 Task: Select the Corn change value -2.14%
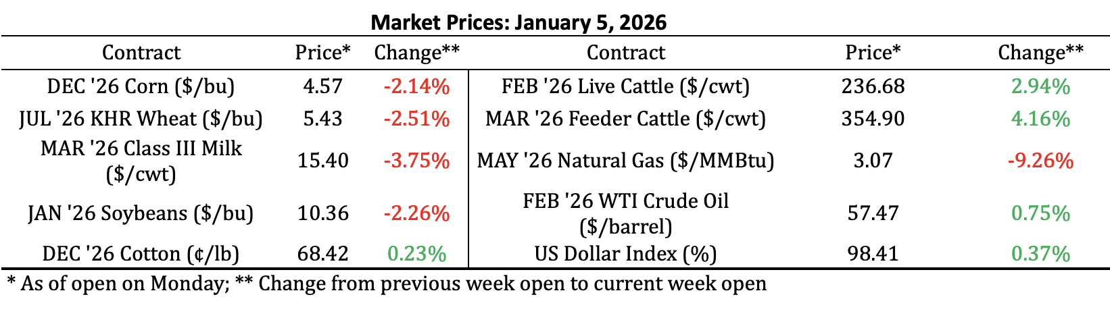click(x=416, y=86)
